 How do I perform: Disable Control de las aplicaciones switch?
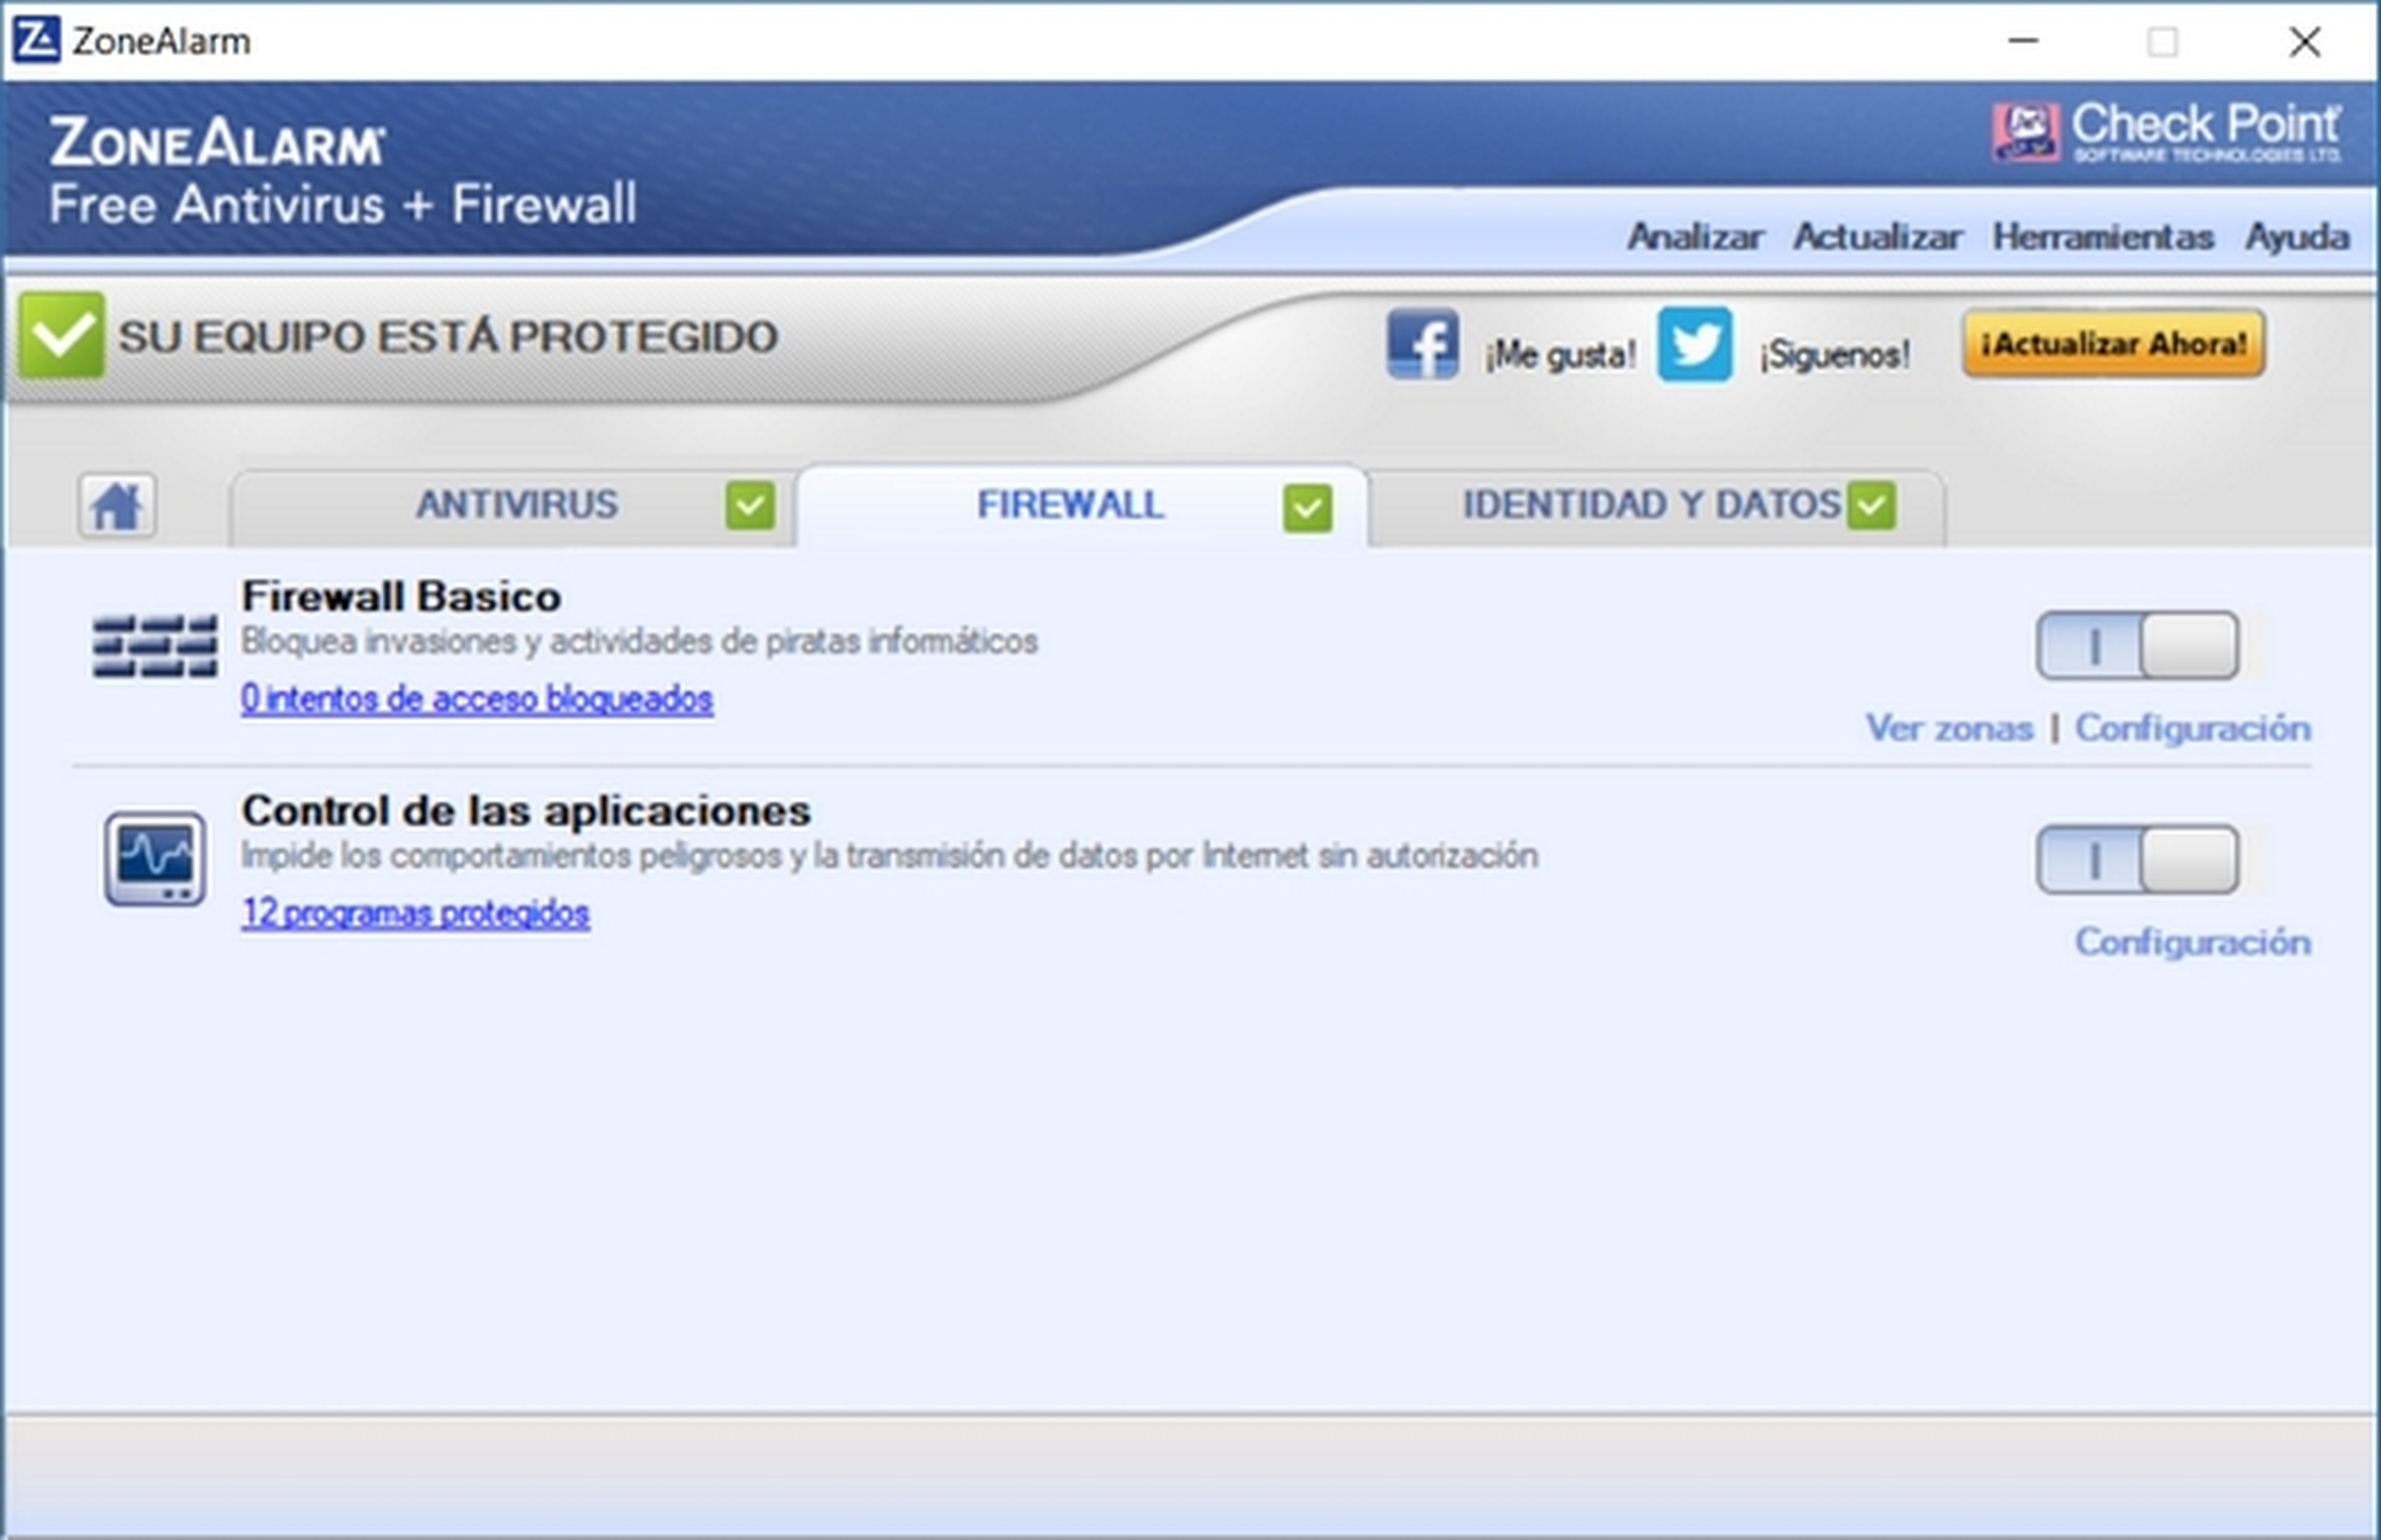(x=2137, y=859)
